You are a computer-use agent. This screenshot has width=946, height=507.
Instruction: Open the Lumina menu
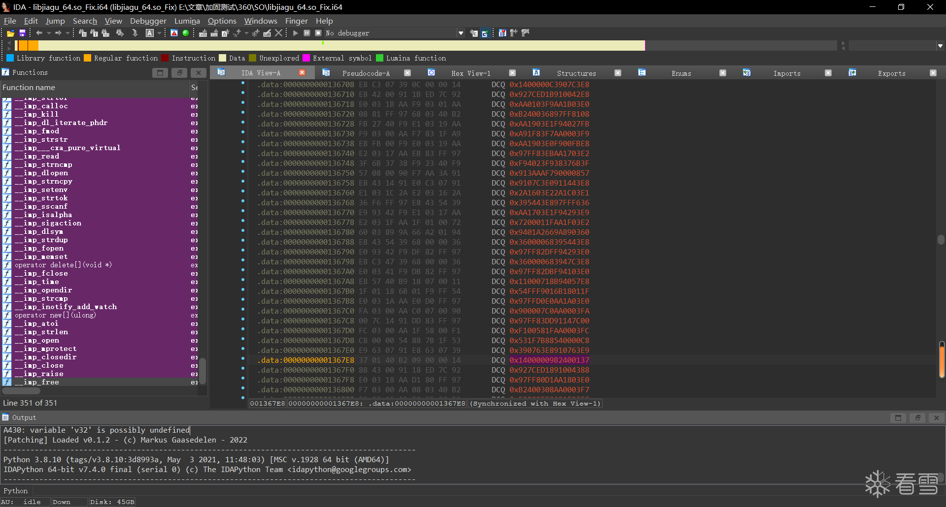coord(187,21)
